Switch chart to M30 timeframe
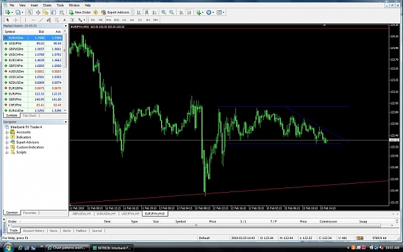The height and width of the screenshot is (252, 403). (117, 20)
